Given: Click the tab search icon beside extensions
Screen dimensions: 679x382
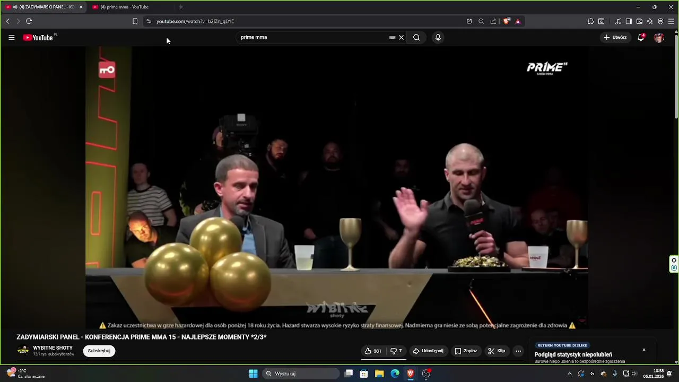Looking at the screenshot, I should click(x=601, y=21).
